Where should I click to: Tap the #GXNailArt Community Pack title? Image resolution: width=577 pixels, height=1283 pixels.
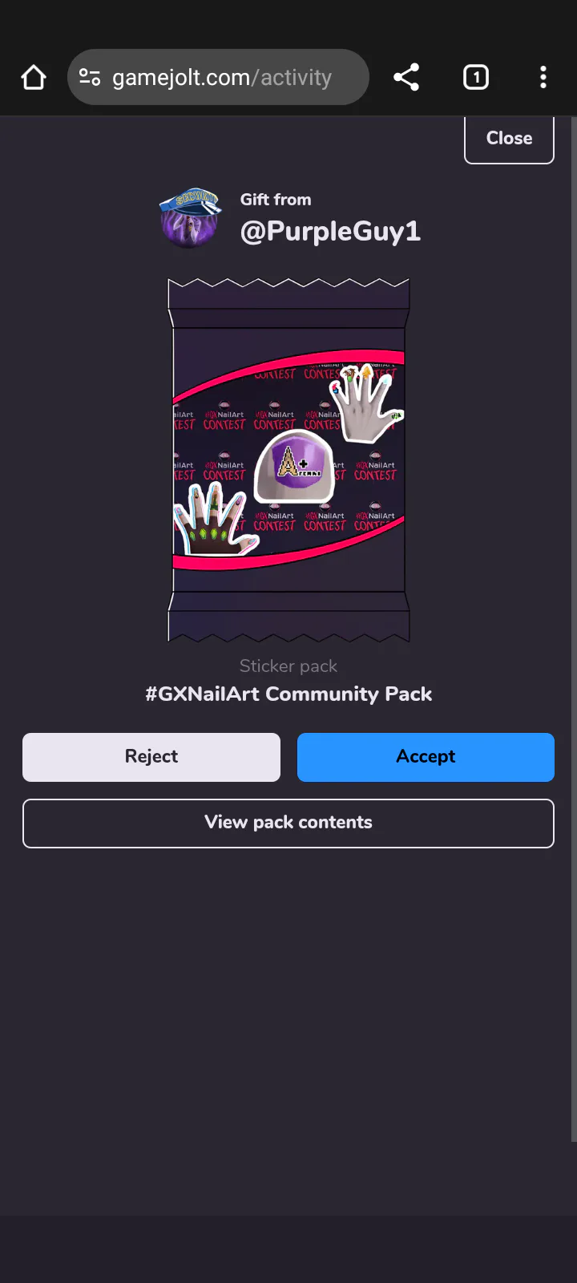288,694
